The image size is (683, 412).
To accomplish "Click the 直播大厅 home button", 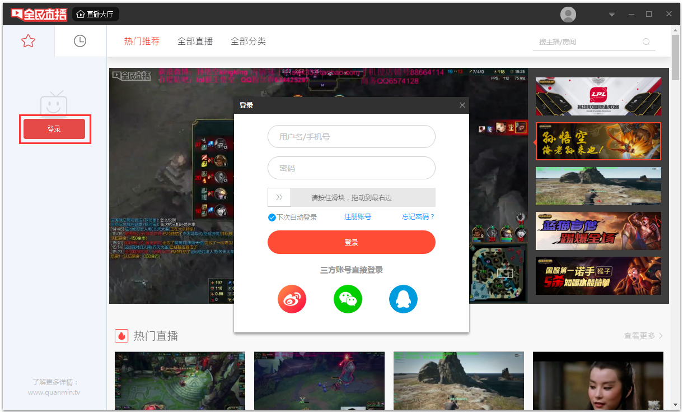I will [x=95, y=14].
